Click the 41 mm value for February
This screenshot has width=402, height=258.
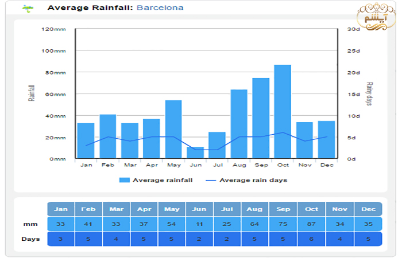pyautogui.click(x=88, y=224)
